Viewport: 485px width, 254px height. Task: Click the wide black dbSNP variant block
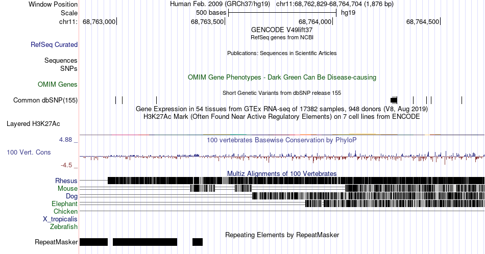(394, 100)
